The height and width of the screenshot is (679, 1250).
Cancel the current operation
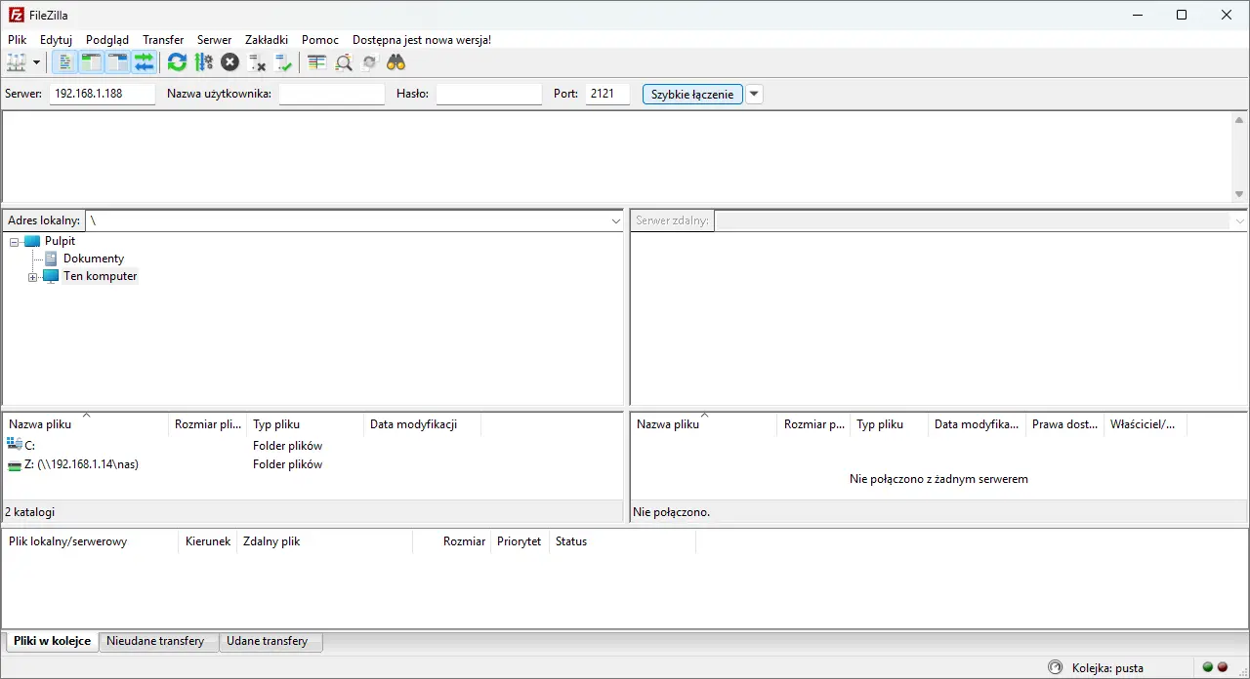point(229,62)
